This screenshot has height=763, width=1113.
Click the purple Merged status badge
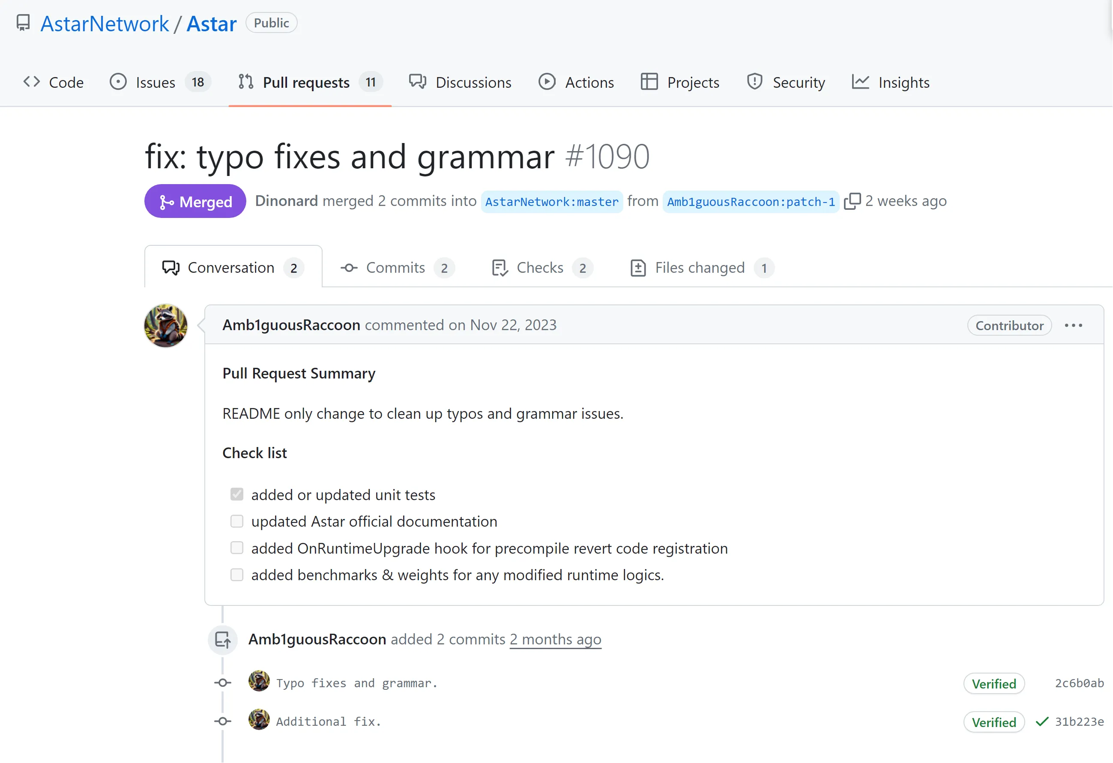tap(195, 202)
